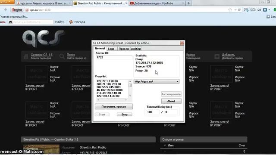Close the Monitoring-Cheat dialog window
276x155 pixels.
[x=182, y=43]
